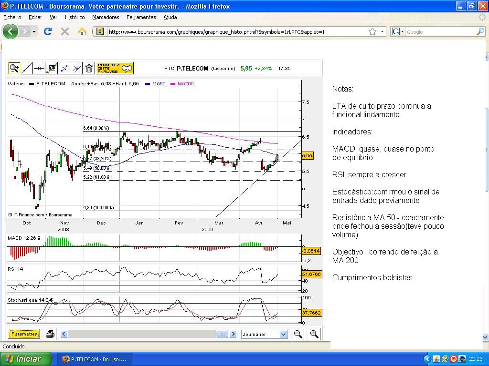Click the Paramètres button below the chart
489x366 pixels.
coord(24,334)
